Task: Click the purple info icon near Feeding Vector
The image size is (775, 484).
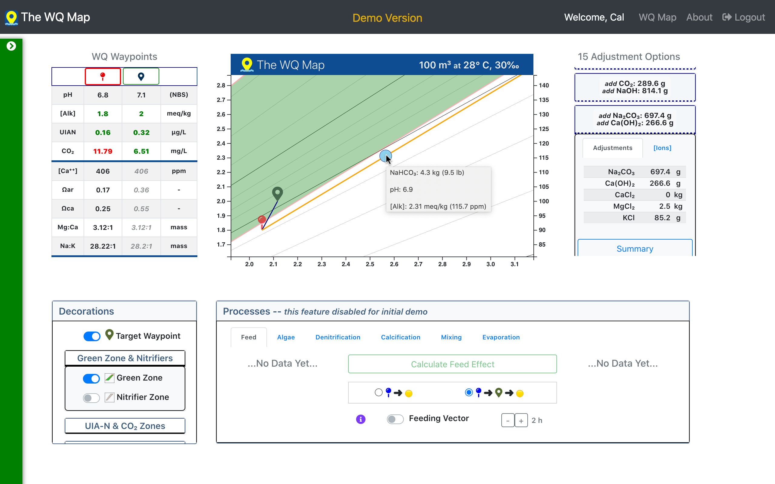Action: tap(361, 419)
